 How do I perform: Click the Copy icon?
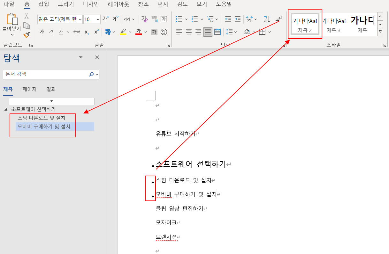click(x=27, y=26)
